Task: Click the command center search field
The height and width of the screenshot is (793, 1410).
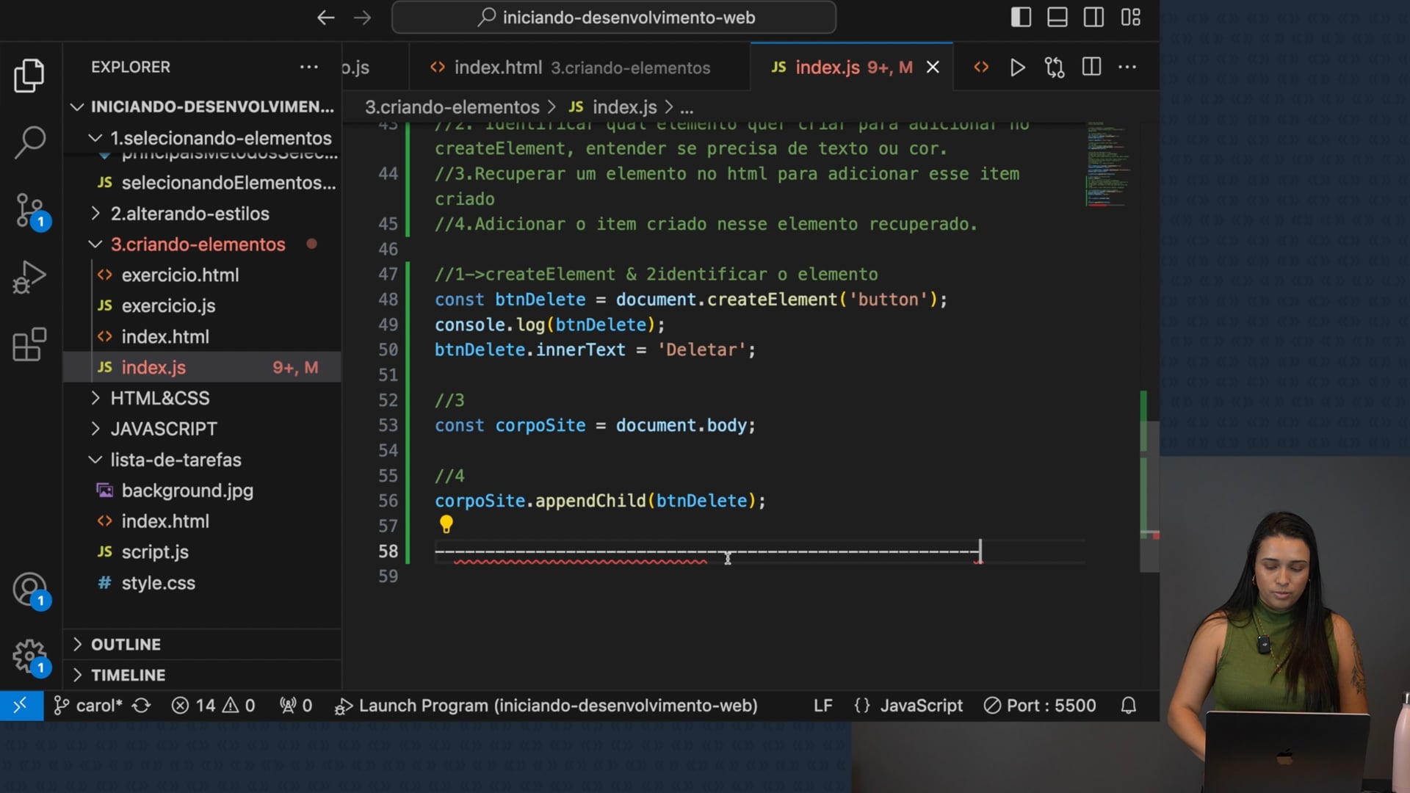Action: [614, 18]
